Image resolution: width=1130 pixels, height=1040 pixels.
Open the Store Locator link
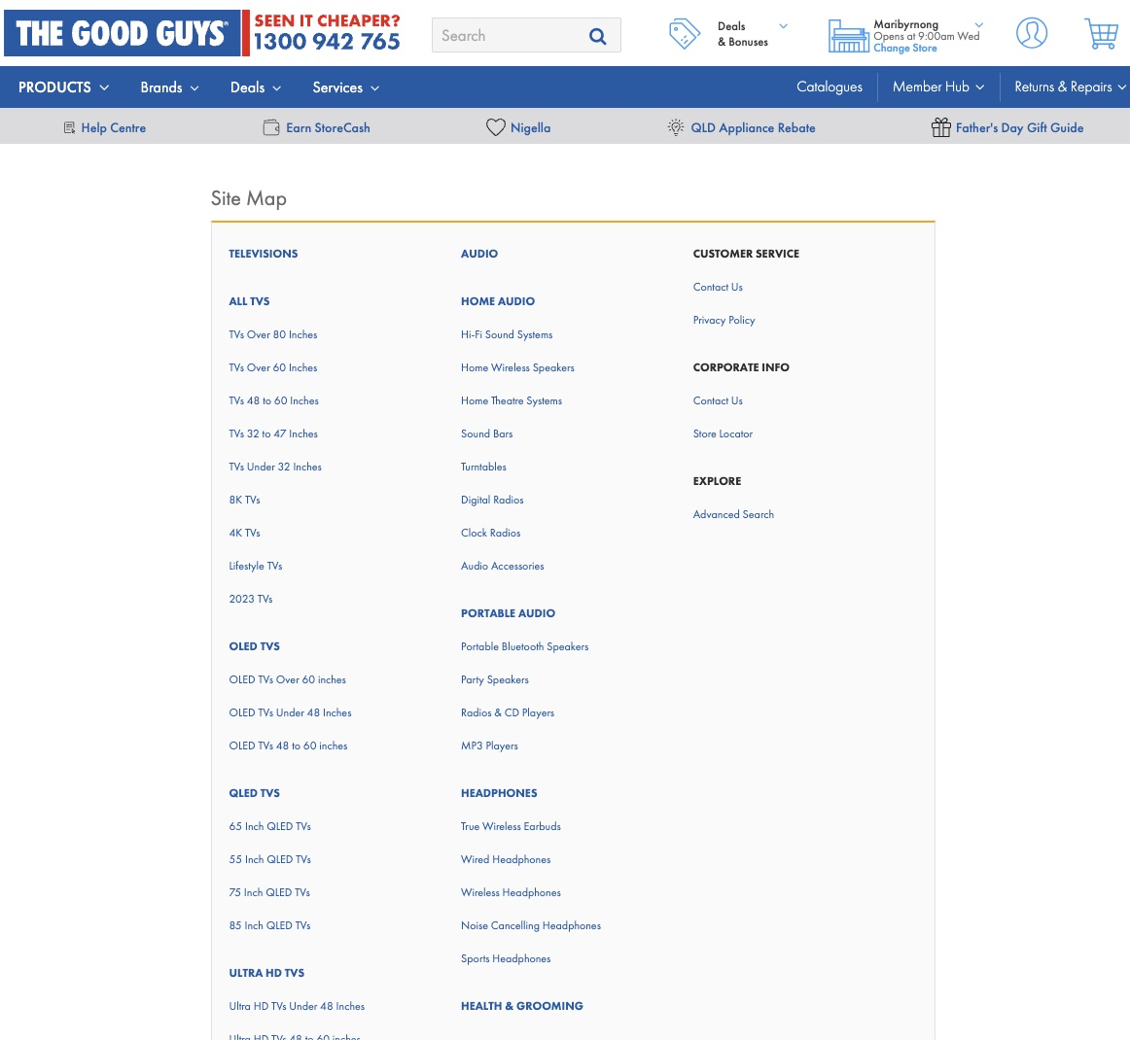click(723, 433)
